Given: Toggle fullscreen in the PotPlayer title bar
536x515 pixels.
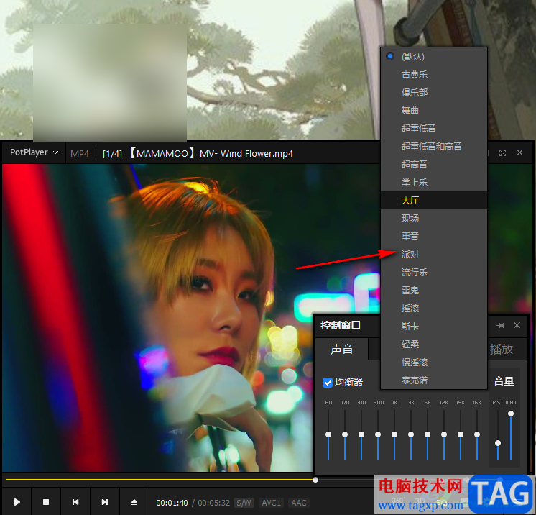Looking at the screenshot, I should click(502, 153).
